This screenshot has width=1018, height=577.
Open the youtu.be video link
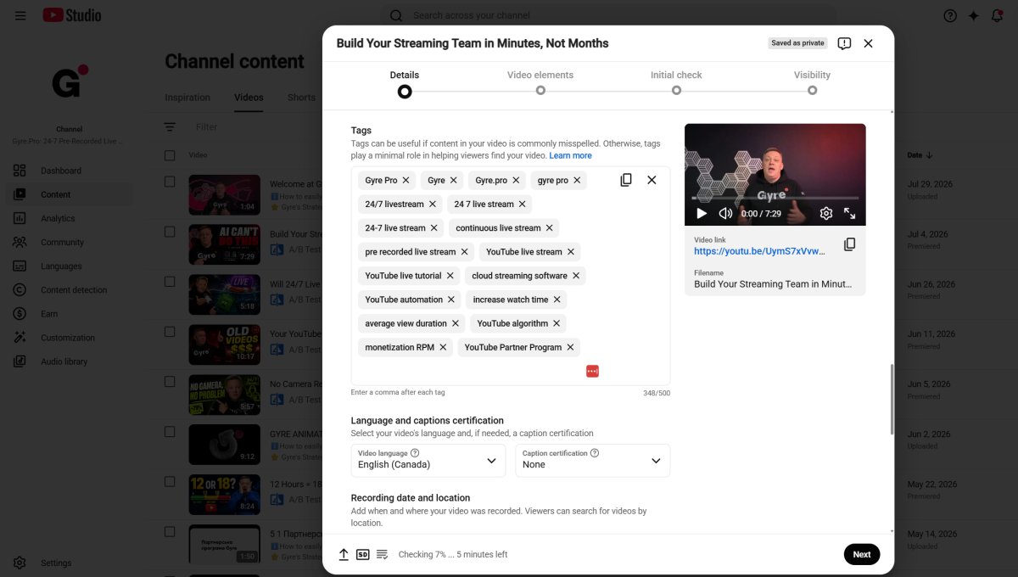click(x=759, y=251)
